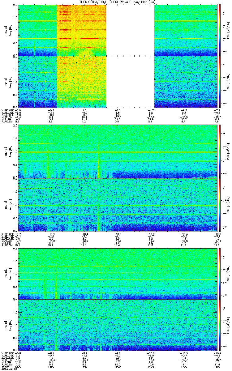This screenshot has height=371, width=232.
Task: Click the THD block 'MLAT_SM' row label
Action: [6, 241]
